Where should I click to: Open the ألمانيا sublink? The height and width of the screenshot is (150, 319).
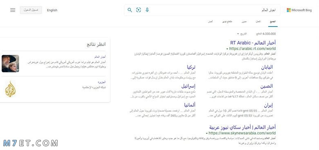(x=190, y=105)
